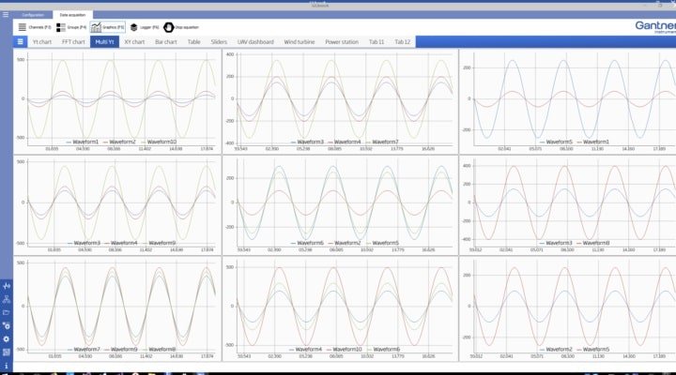This screenshot has height=375, width=676.
Task: Open the Channels (F3) view
Action: (35, 27)
